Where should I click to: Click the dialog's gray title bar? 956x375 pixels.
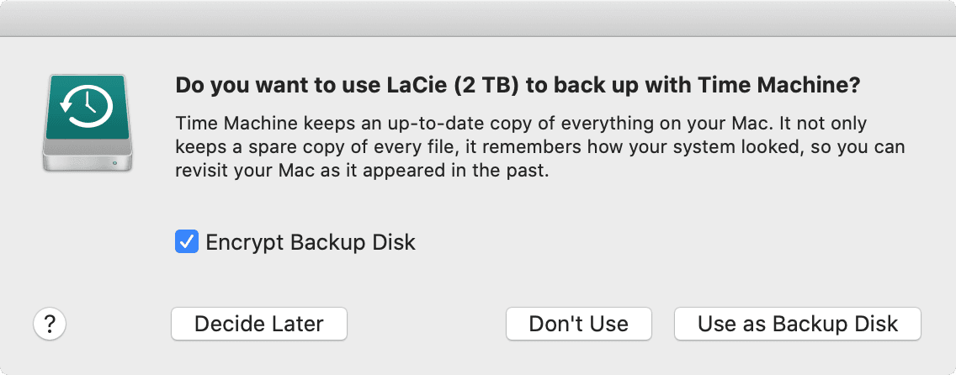click(478, 18)
